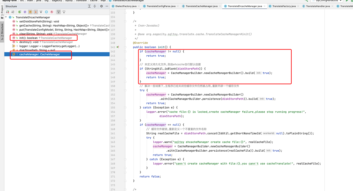Fold init() method at line 141
The height and width of the screenshot is (191, 353).
pos(125,47)
